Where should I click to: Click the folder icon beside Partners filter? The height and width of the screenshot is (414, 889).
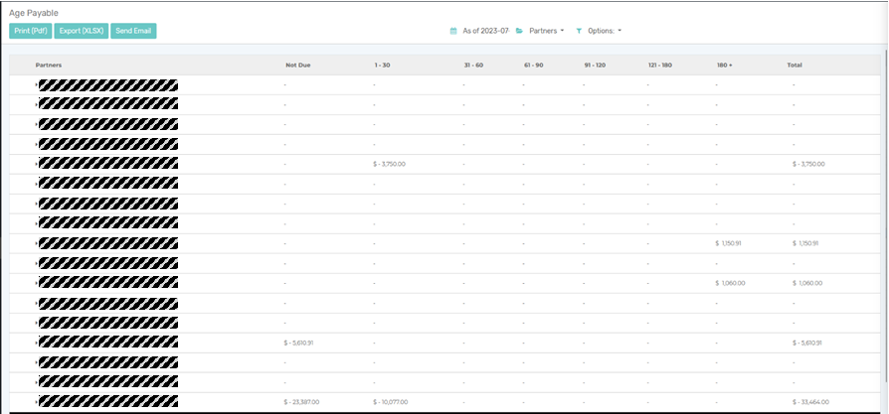519,31
